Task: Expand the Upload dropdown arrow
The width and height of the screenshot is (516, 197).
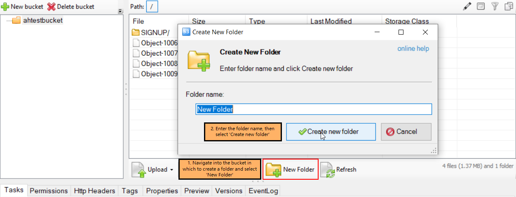Action: pos(171,170)
